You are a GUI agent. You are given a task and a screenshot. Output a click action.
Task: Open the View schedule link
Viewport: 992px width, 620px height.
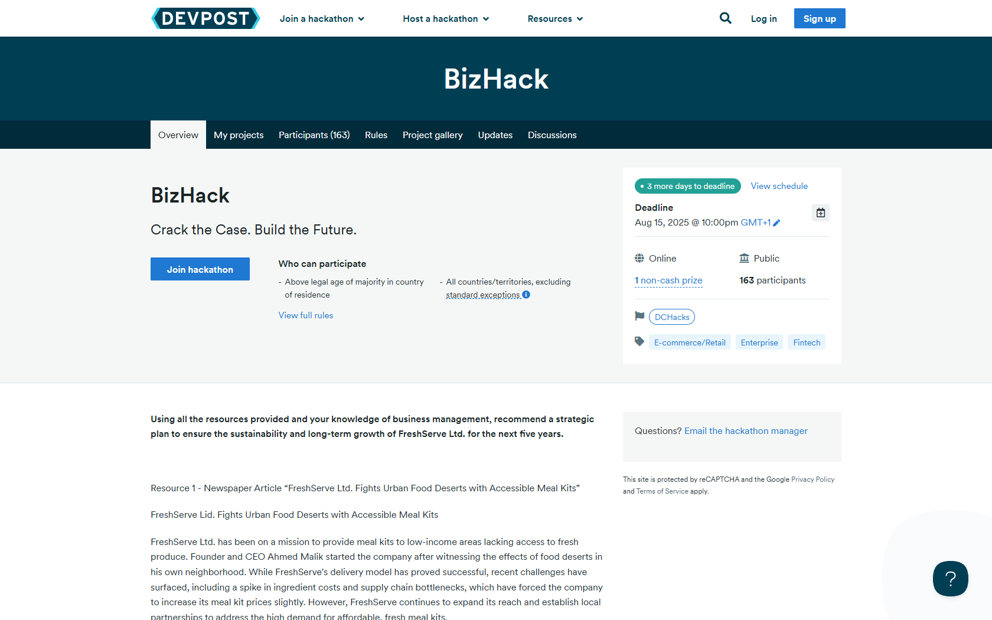(x=779, y=186)
